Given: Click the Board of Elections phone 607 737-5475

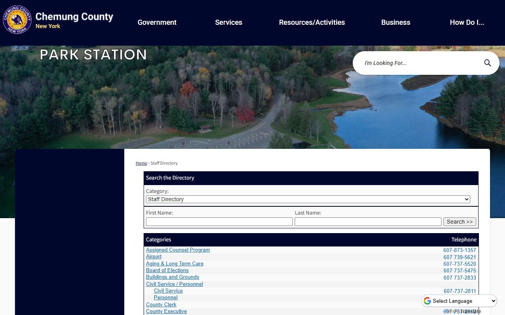Looking at the screenshot, I should [x=460, y=271].
